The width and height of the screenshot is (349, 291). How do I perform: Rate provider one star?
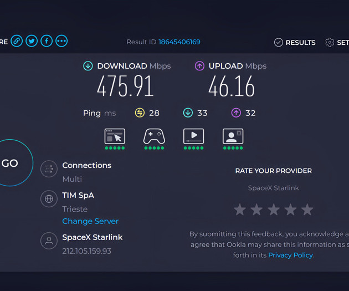pos(240,210)
